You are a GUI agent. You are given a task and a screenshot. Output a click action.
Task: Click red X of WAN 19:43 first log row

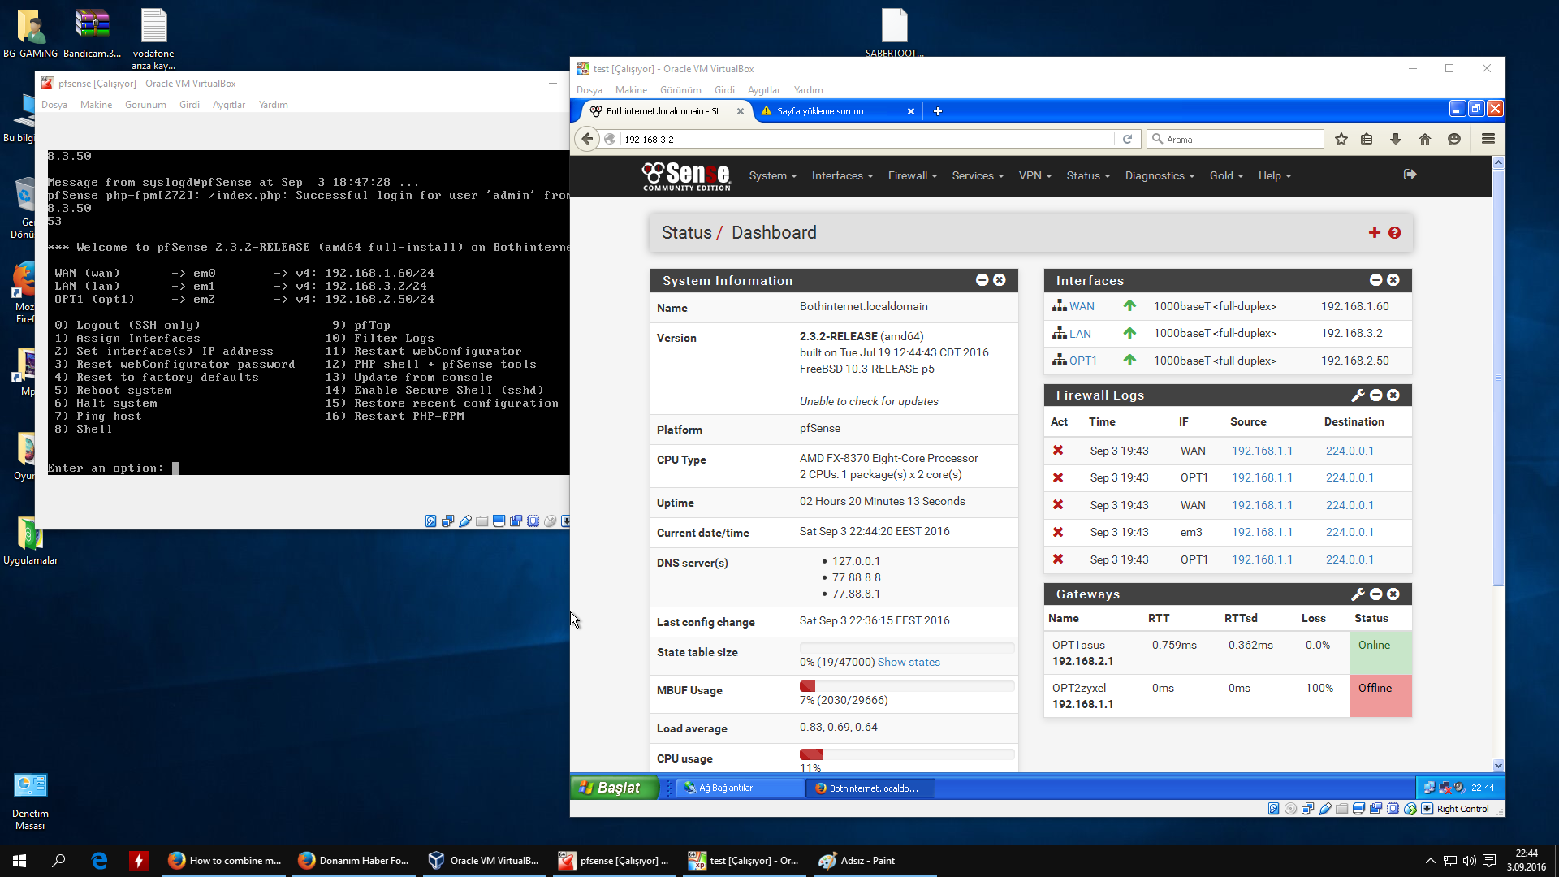tap(1058, 451)
